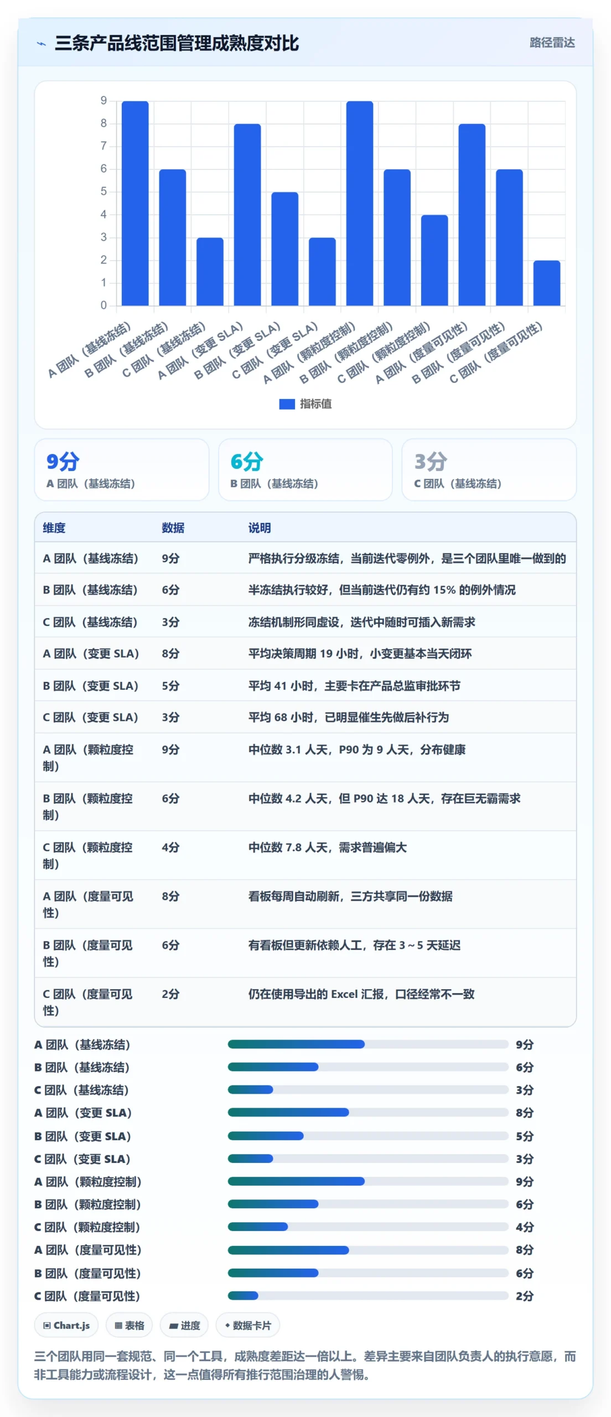The height and width of the screenshot is (1417, 611).
Task: Click progress bar for C 团队（变更 SLA）
Action: pyautogui.click(x=368, y=1159)
